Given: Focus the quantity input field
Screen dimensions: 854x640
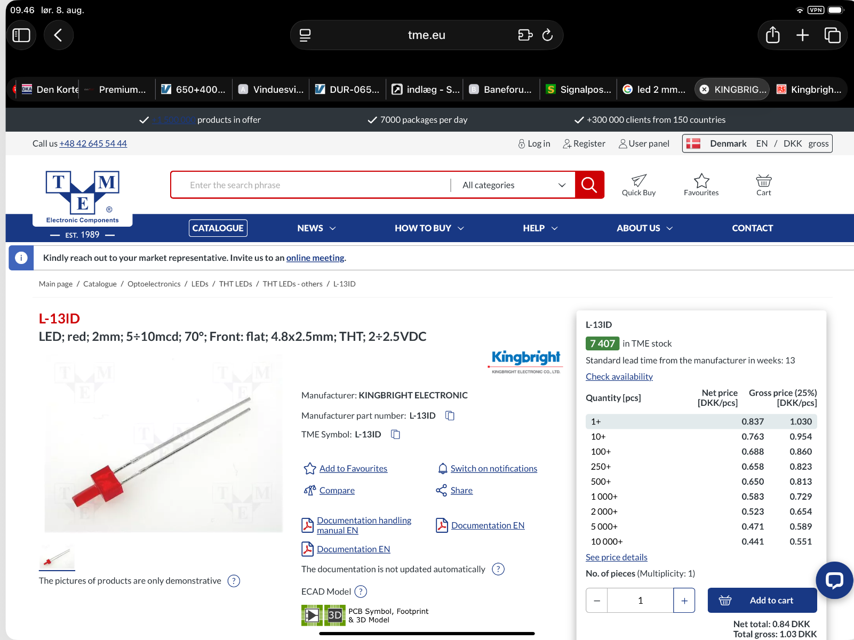Looking at the screenshot, I should point(641,601).
